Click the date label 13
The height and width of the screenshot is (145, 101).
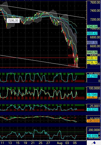coord(10,143)
